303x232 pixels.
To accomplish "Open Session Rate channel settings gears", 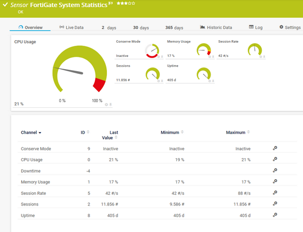I will pyautogui.click(x=275, y=193).
